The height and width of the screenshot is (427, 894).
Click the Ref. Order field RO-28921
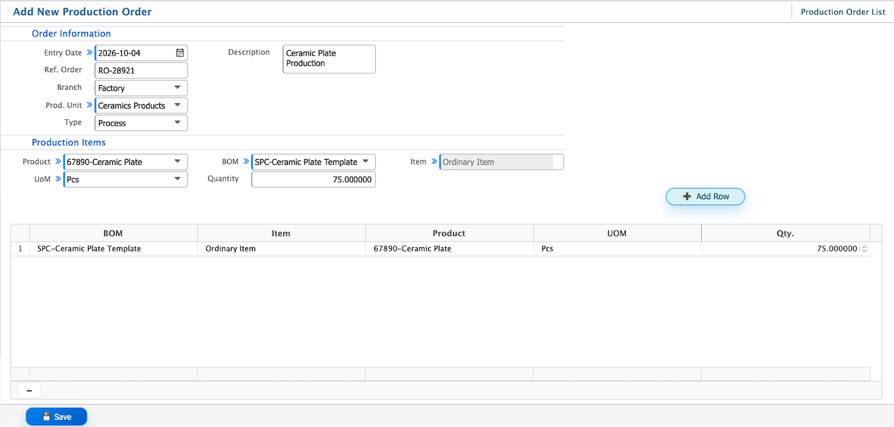pyautogui.click(x=141, y=71)
